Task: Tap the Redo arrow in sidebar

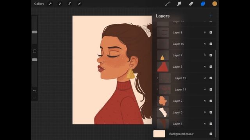Action: pos(35,98)
